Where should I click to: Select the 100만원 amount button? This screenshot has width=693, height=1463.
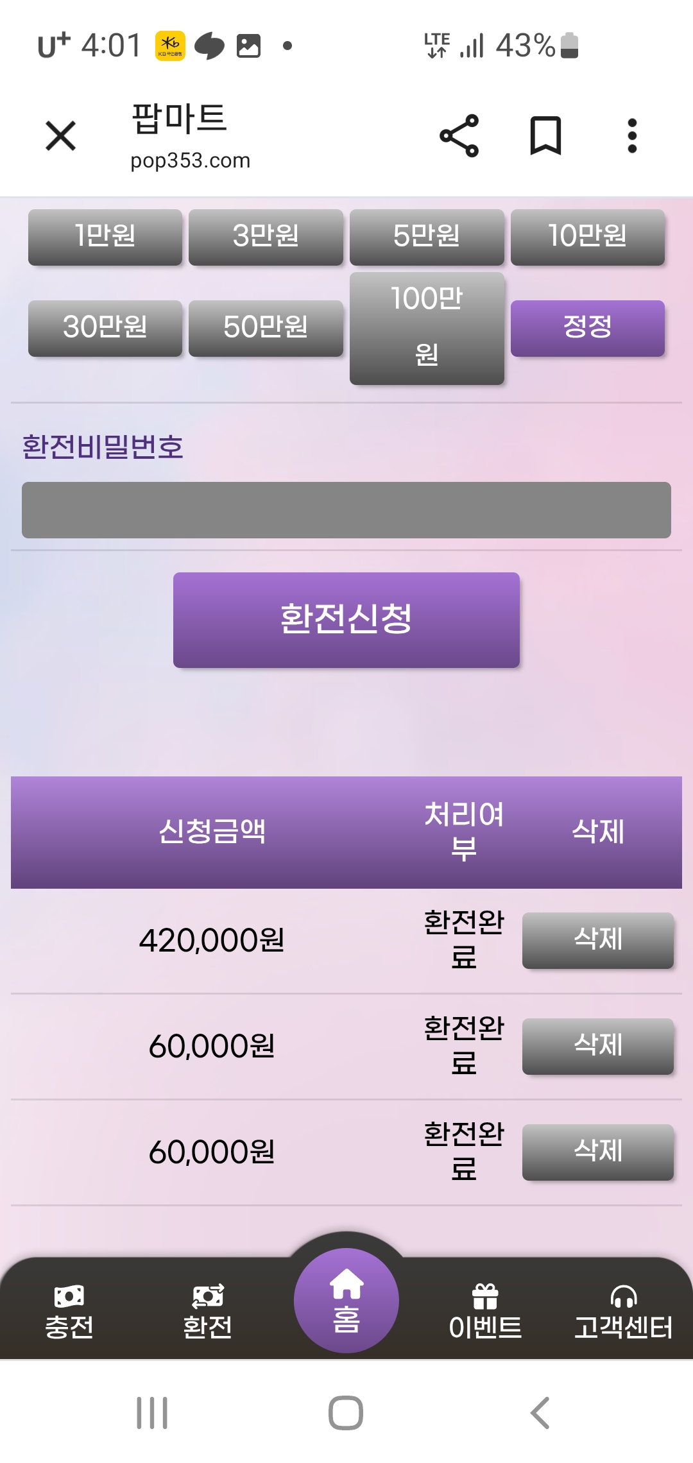pyautogui.click(x=427, y=328)
